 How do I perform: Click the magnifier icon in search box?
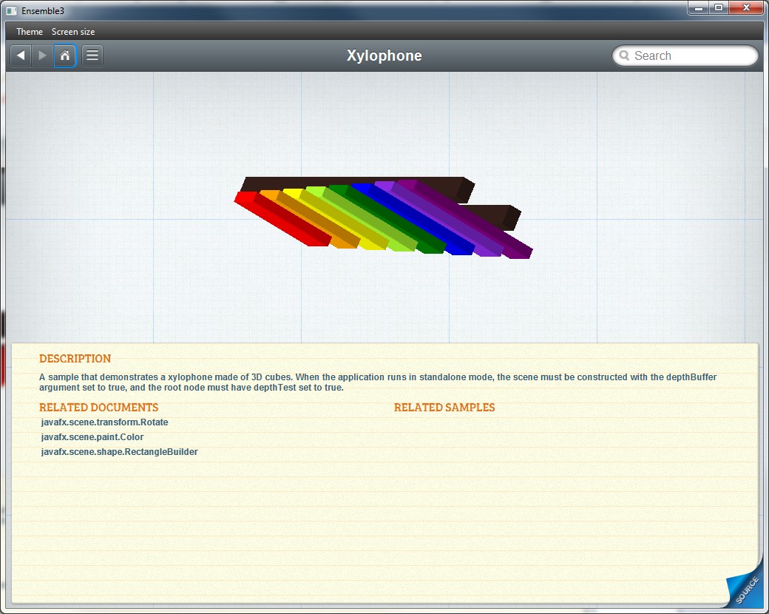(624, 56)
